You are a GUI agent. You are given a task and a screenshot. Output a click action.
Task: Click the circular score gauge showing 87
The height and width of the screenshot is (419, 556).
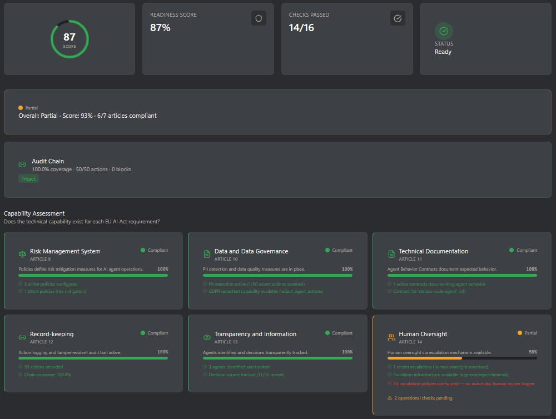pyautogui.click(x=69, y=39)
